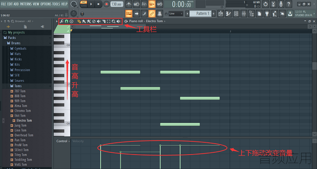Toggle loop recording button
The width and height of the screenshot is (317, 169).
(159, 4)
